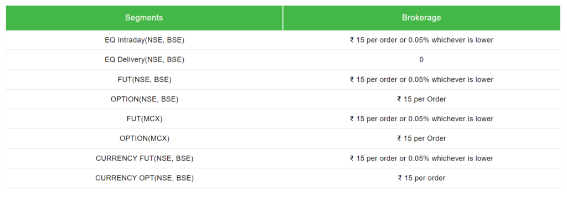The height and width of the screenshot is (216, 567).
Task: Click brokerage value for OPTION(MCX) row
Action: (421, 138)
